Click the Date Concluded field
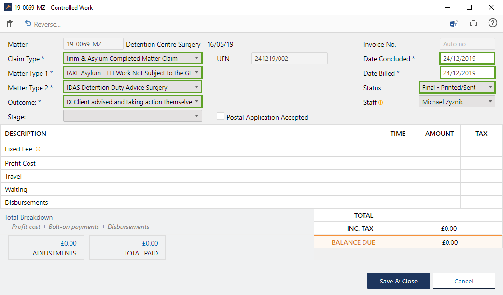 pos(467,58)
